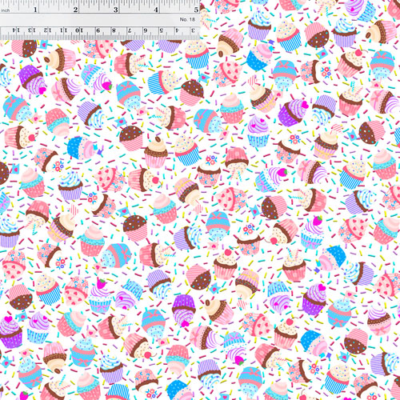
Task: Click the 7 centimeter number on the ruler
Action: pyautogui.click(x=130, y=30)
